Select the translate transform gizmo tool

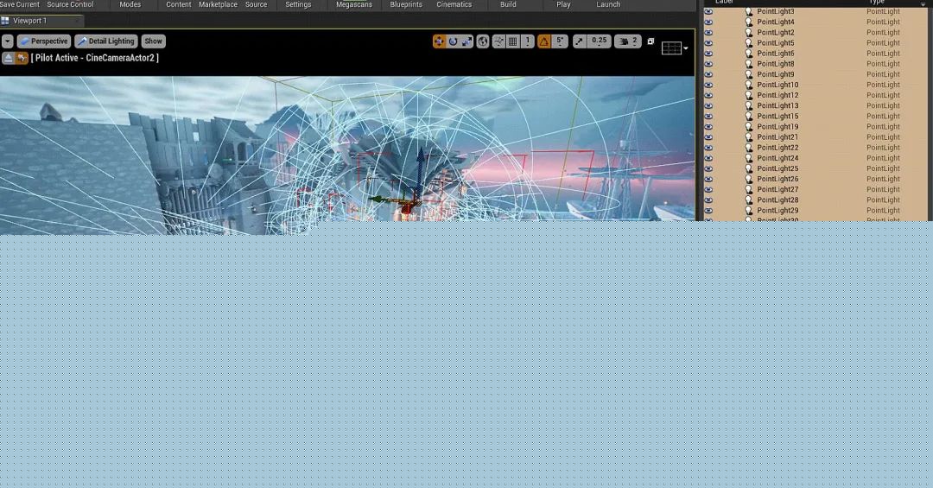coord(439,41)
